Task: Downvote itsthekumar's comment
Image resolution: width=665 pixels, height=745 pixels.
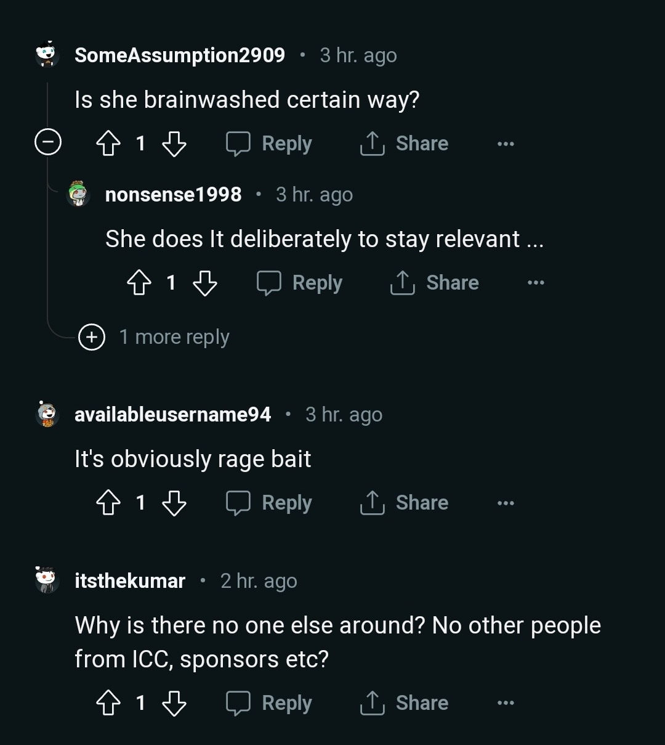Action: (x=174, y=704)
